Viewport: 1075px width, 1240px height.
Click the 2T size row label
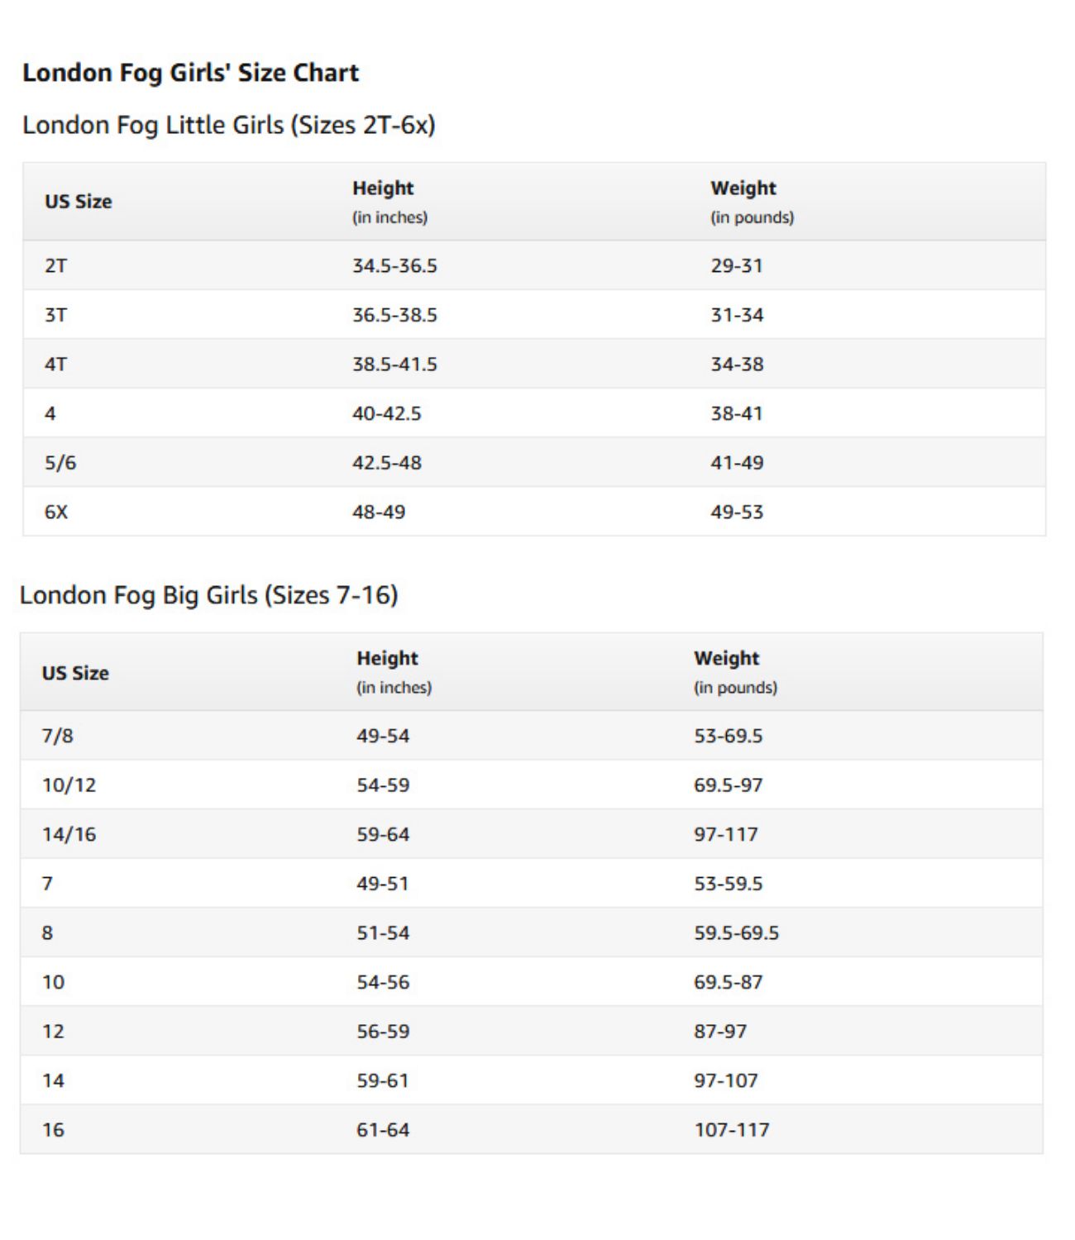(55, 266)
